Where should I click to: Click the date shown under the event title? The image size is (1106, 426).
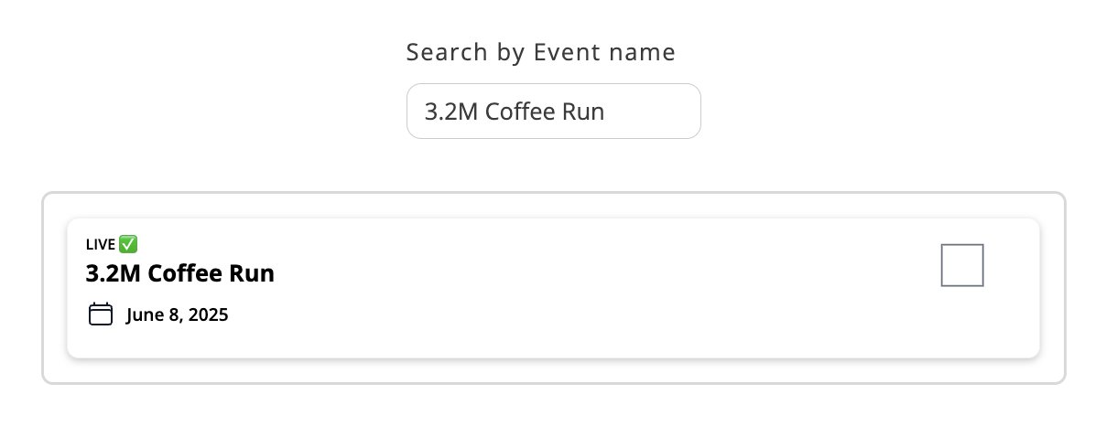click(178, 315)
